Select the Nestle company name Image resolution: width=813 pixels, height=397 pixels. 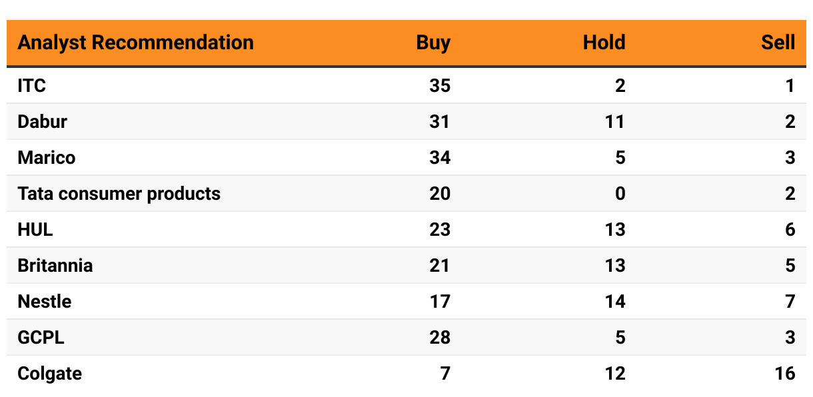45,302
